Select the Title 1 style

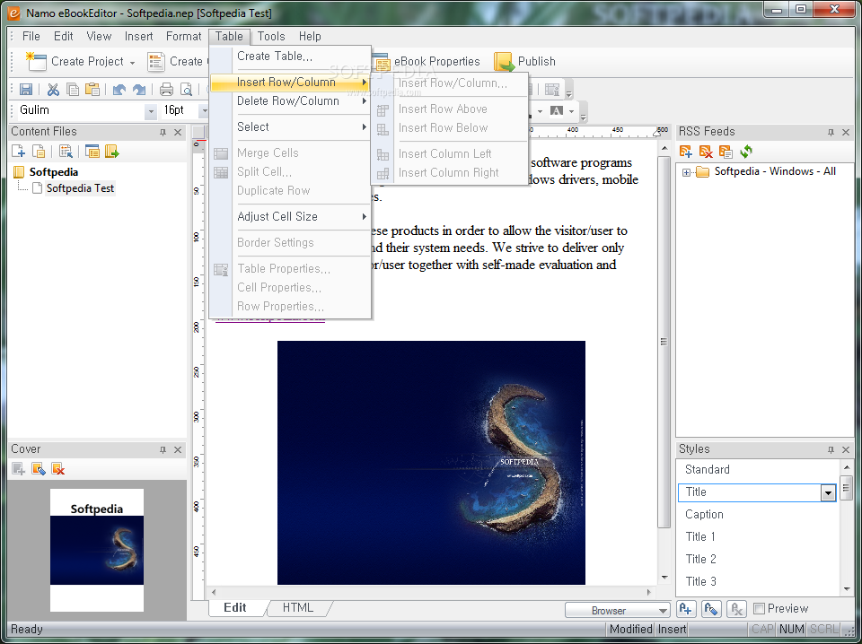tap(758, 537)
